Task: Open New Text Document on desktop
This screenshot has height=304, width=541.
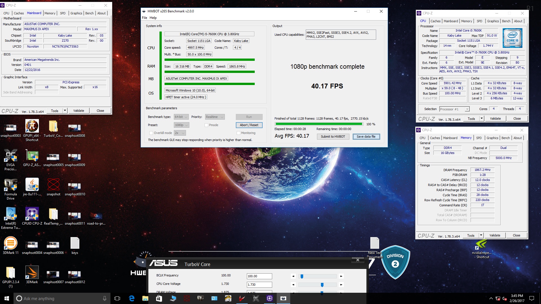Action: coord(374,248)
